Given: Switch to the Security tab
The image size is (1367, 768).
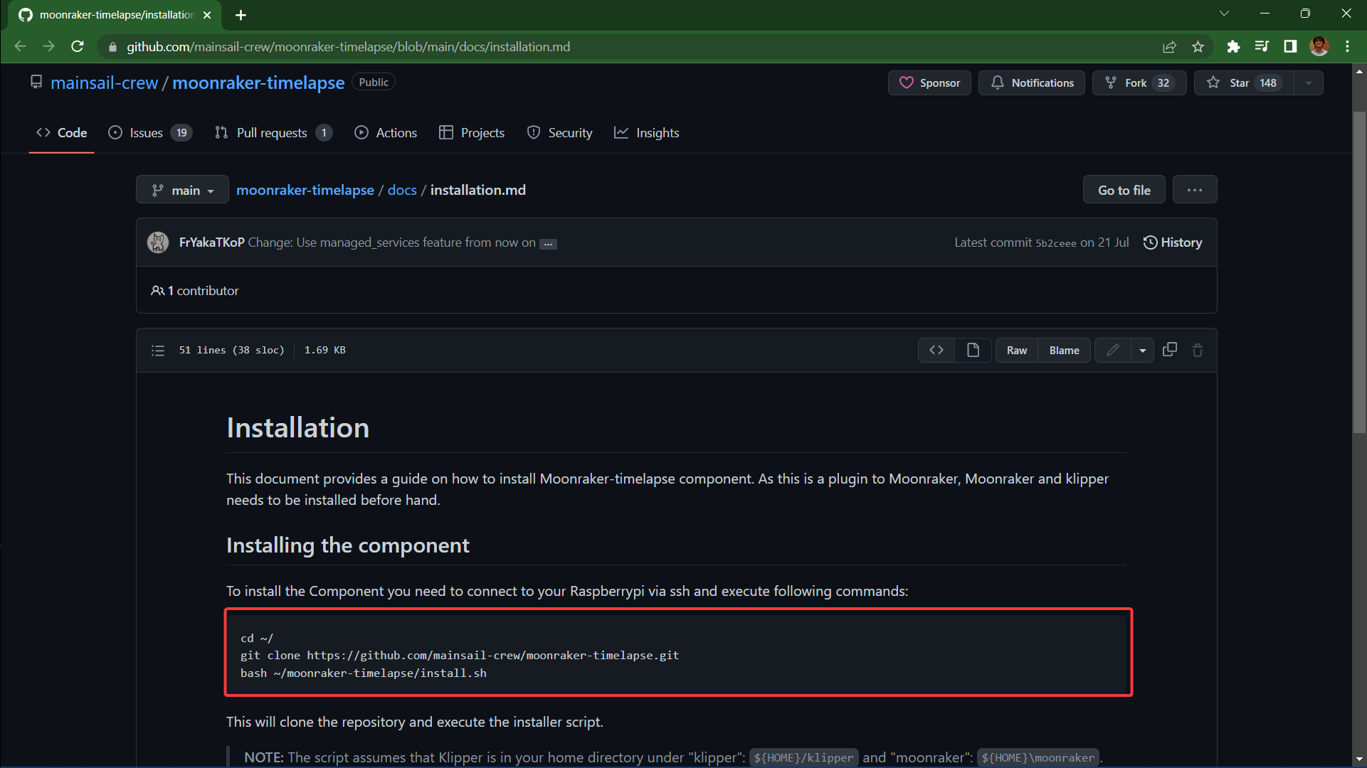Looking at the screenshot, I should 559,133.
